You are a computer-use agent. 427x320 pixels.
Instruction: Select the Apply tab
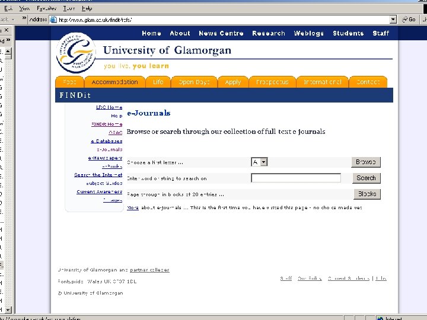point(233,82)
